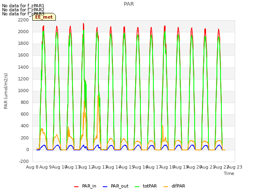This screenshot has height=194, width=259.
Task: Click the 600 y-axis tick label
Action: click(25, 114)
